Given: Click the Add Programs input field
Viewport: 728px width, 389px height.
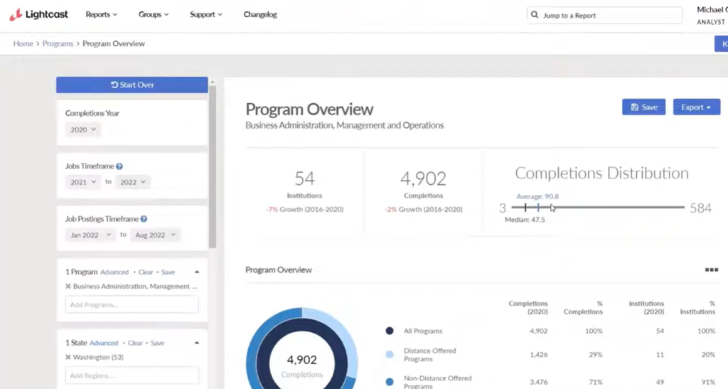Looking at the screenshot, I should click(132, 305).
